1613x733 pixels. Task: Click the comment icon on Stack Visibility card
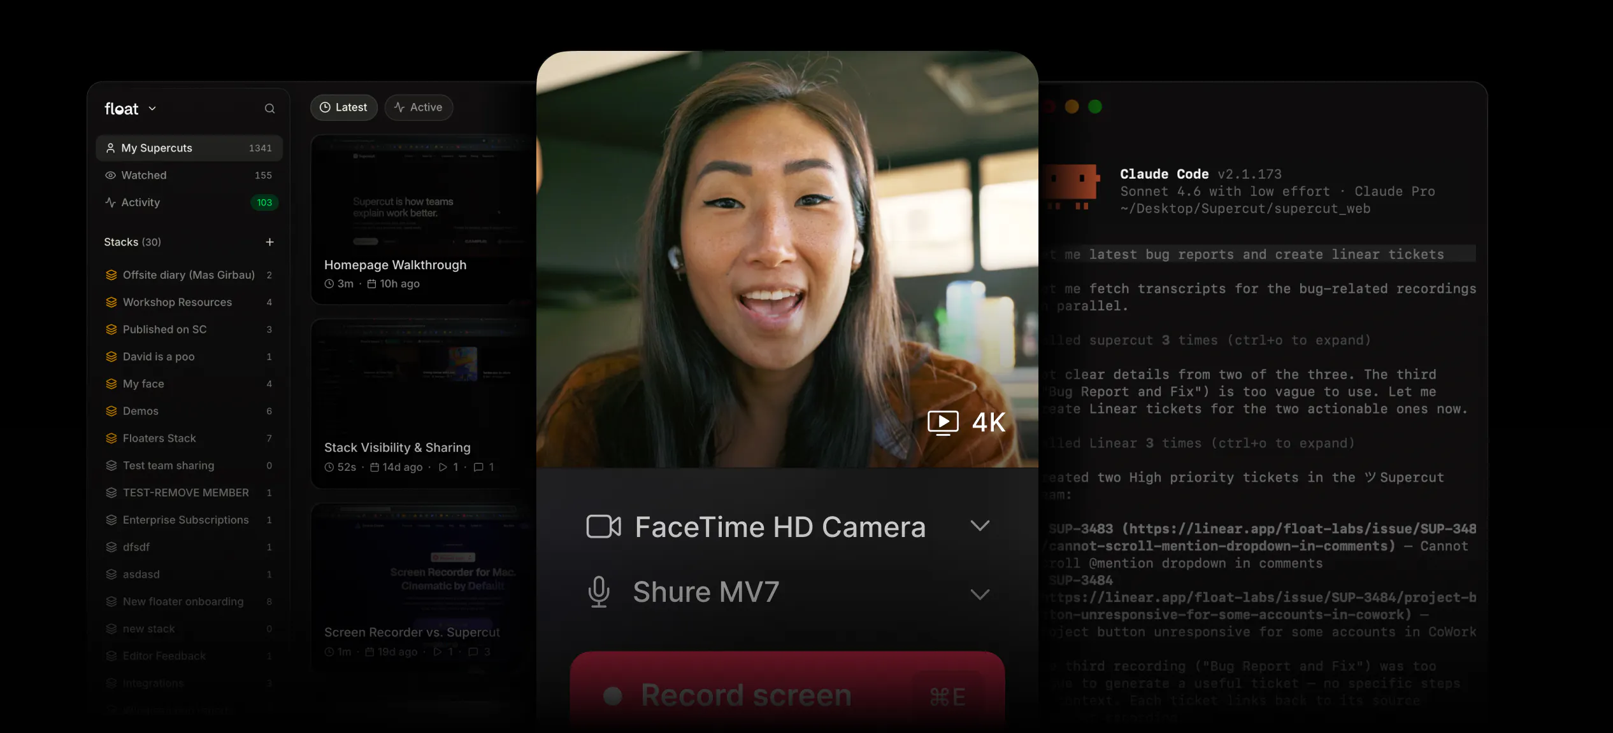coord(478,467)
